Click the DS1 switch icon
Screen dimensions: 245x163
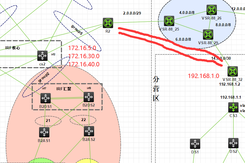(x=195, y=144)
